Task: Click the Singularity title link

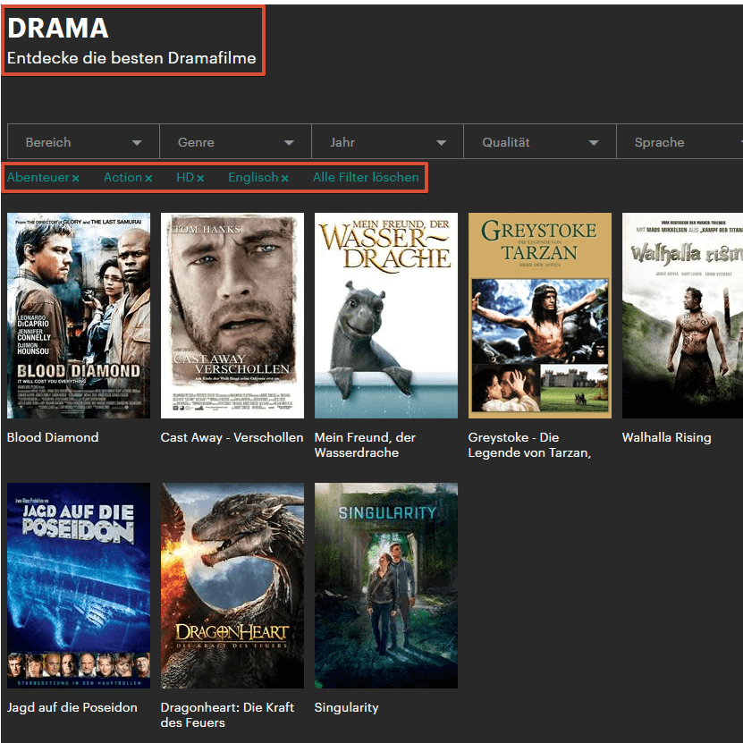Action: point(346,707)
